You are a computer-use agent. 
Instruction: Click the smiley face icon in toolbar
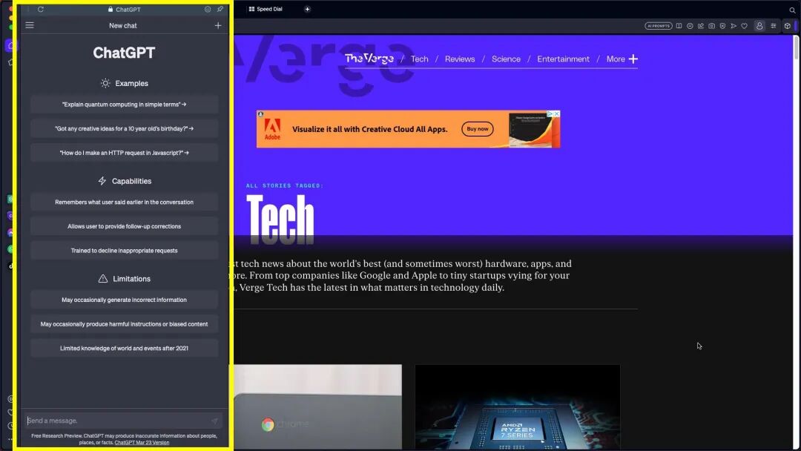tap(690, 25)
